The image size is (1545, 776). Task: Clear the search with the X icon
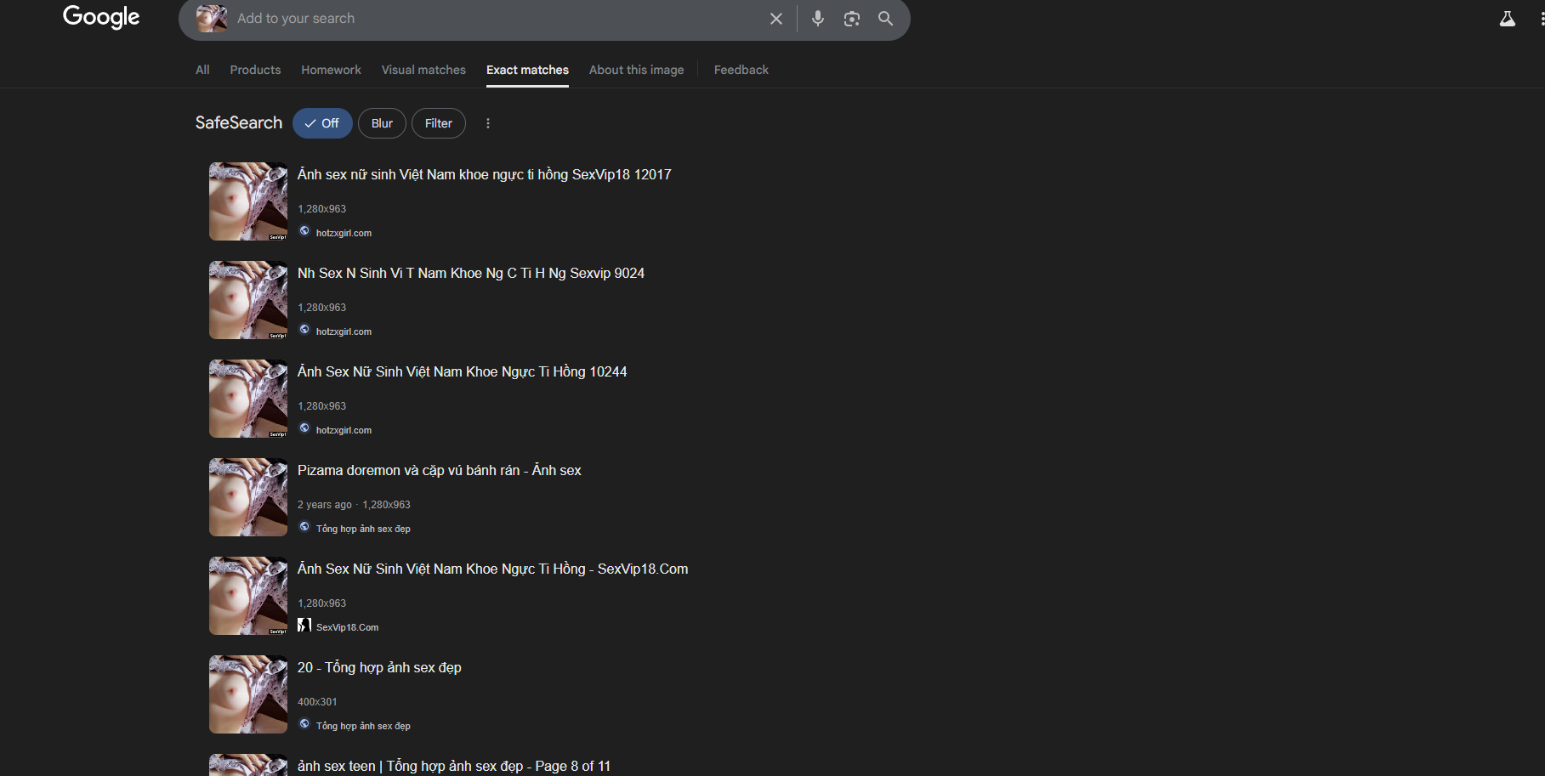[x=775, y=19]
